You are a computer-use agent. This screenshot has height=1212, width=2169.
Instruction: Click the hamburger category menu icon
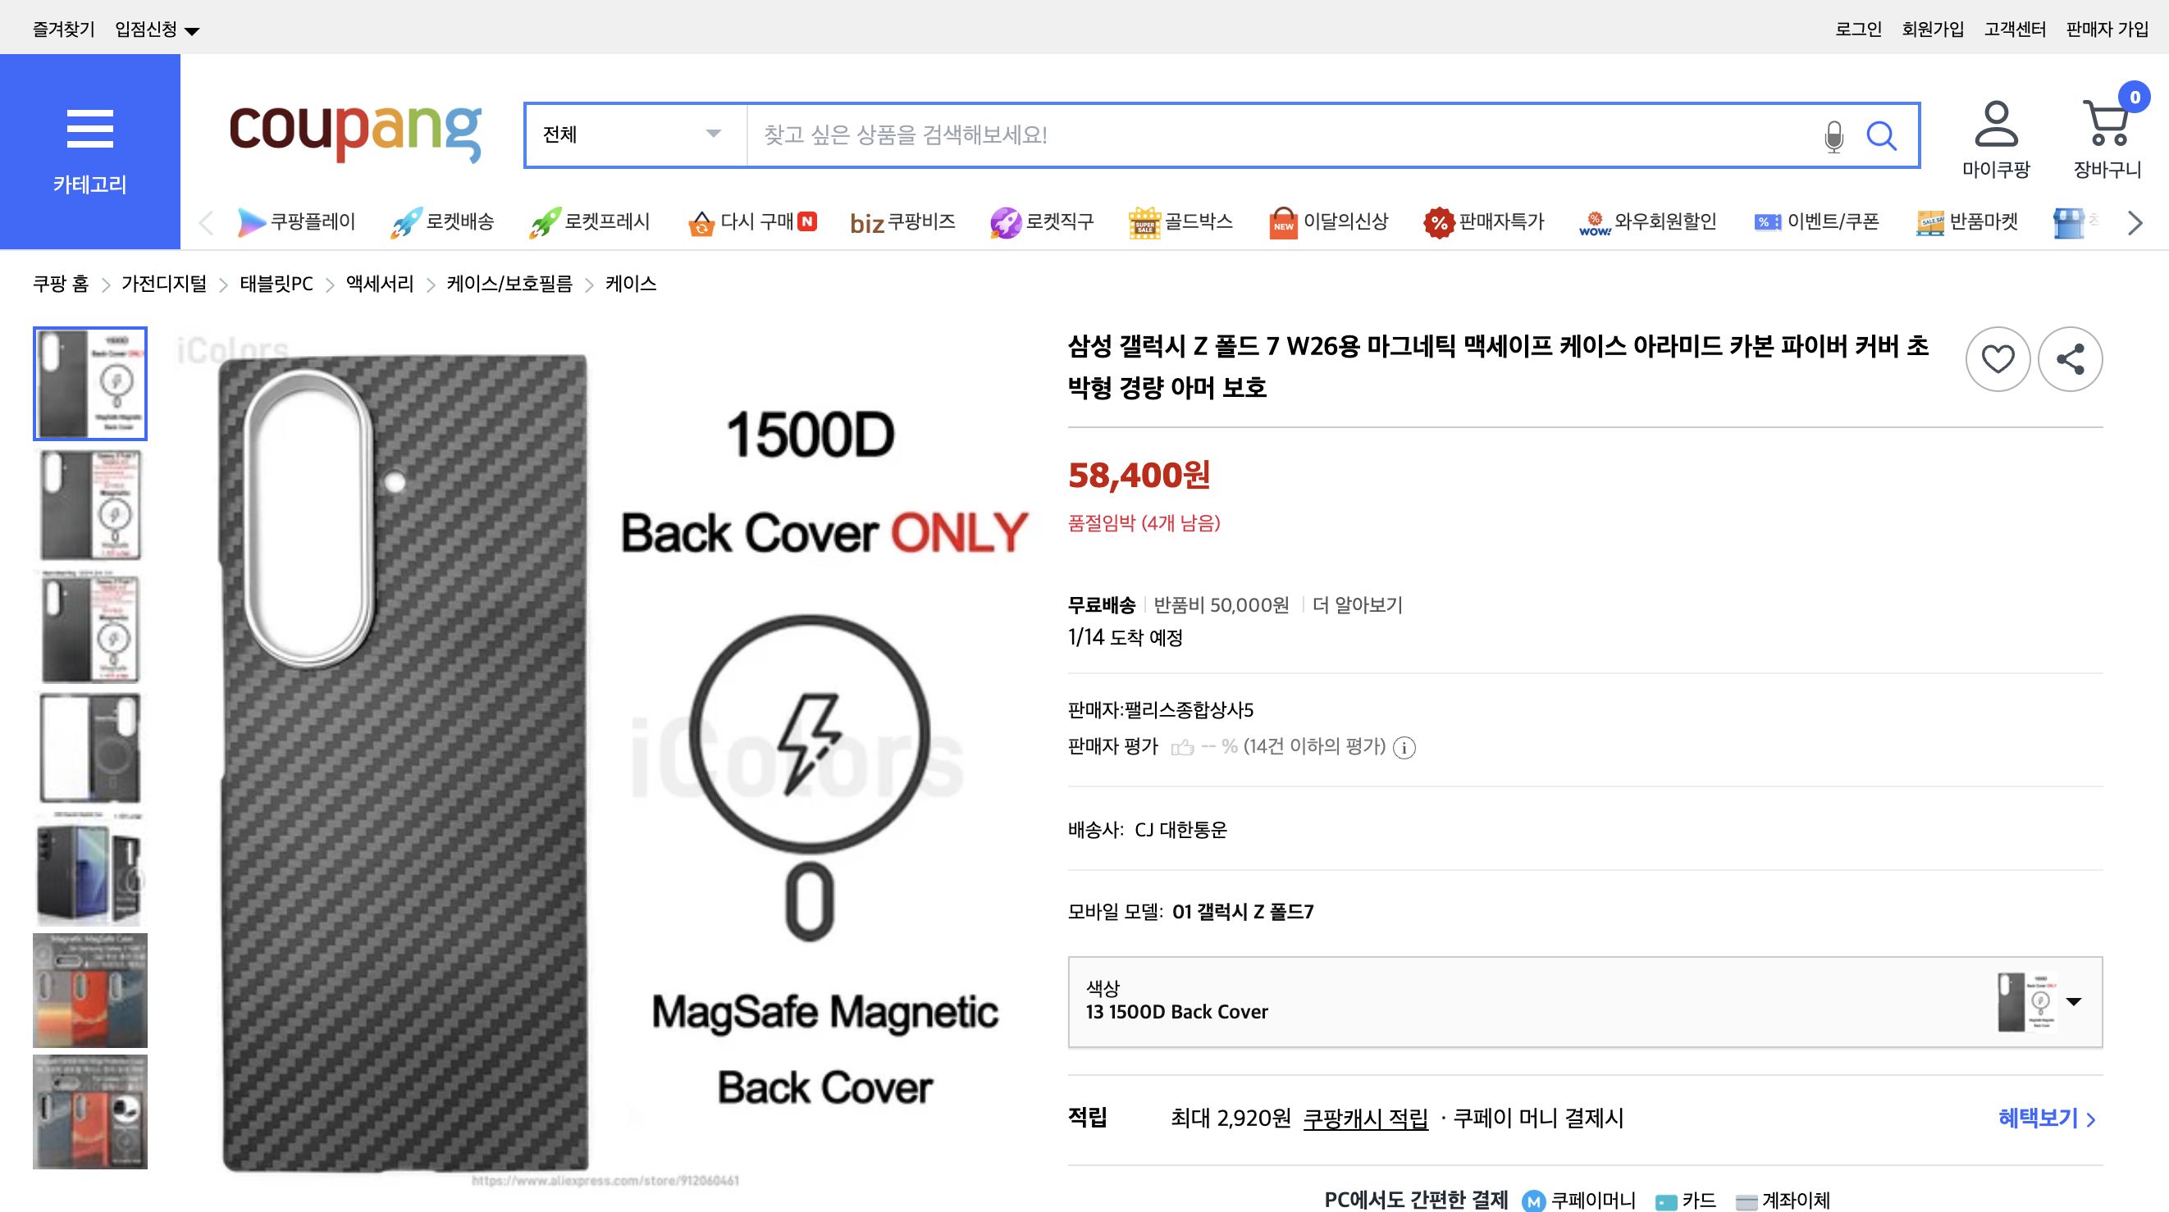pos(89,129)
